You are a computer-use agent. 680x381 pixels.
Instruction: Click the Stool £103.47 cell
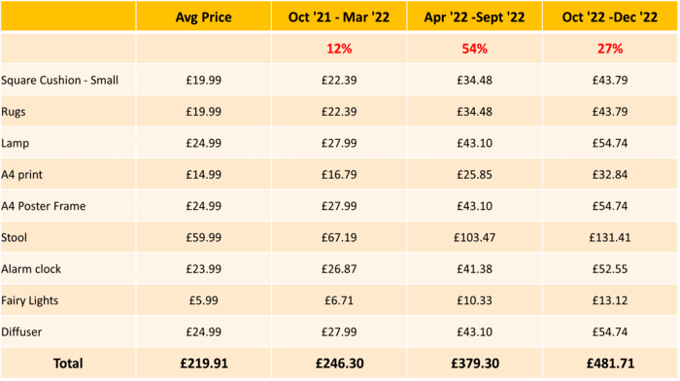click(x=474, y=237)
